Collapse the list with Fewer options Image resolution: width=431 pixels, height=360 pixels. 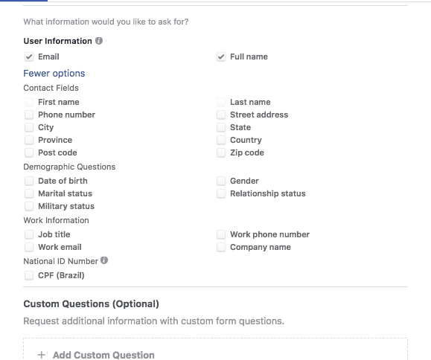point(54,74)
